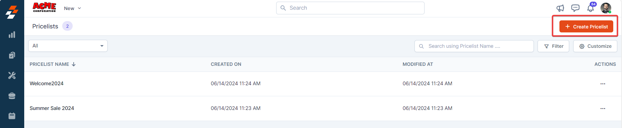The width and height of the screenshot is (622, 128).
Task: Click the megaphone announcements icon
Action: [x=560, y=8]
